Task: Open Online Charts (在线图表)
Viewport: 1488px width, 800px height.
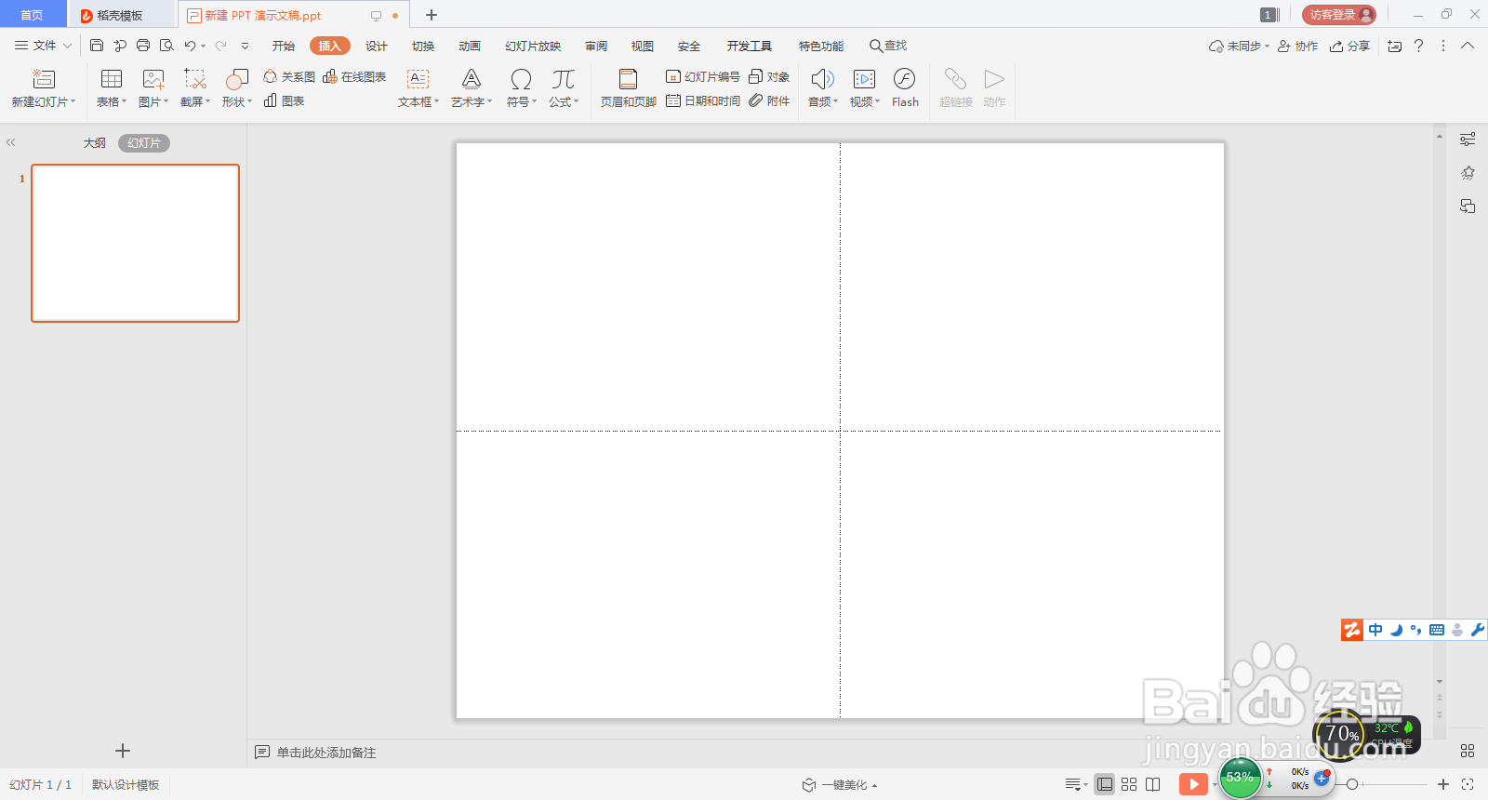Action: tap(354, 76)
